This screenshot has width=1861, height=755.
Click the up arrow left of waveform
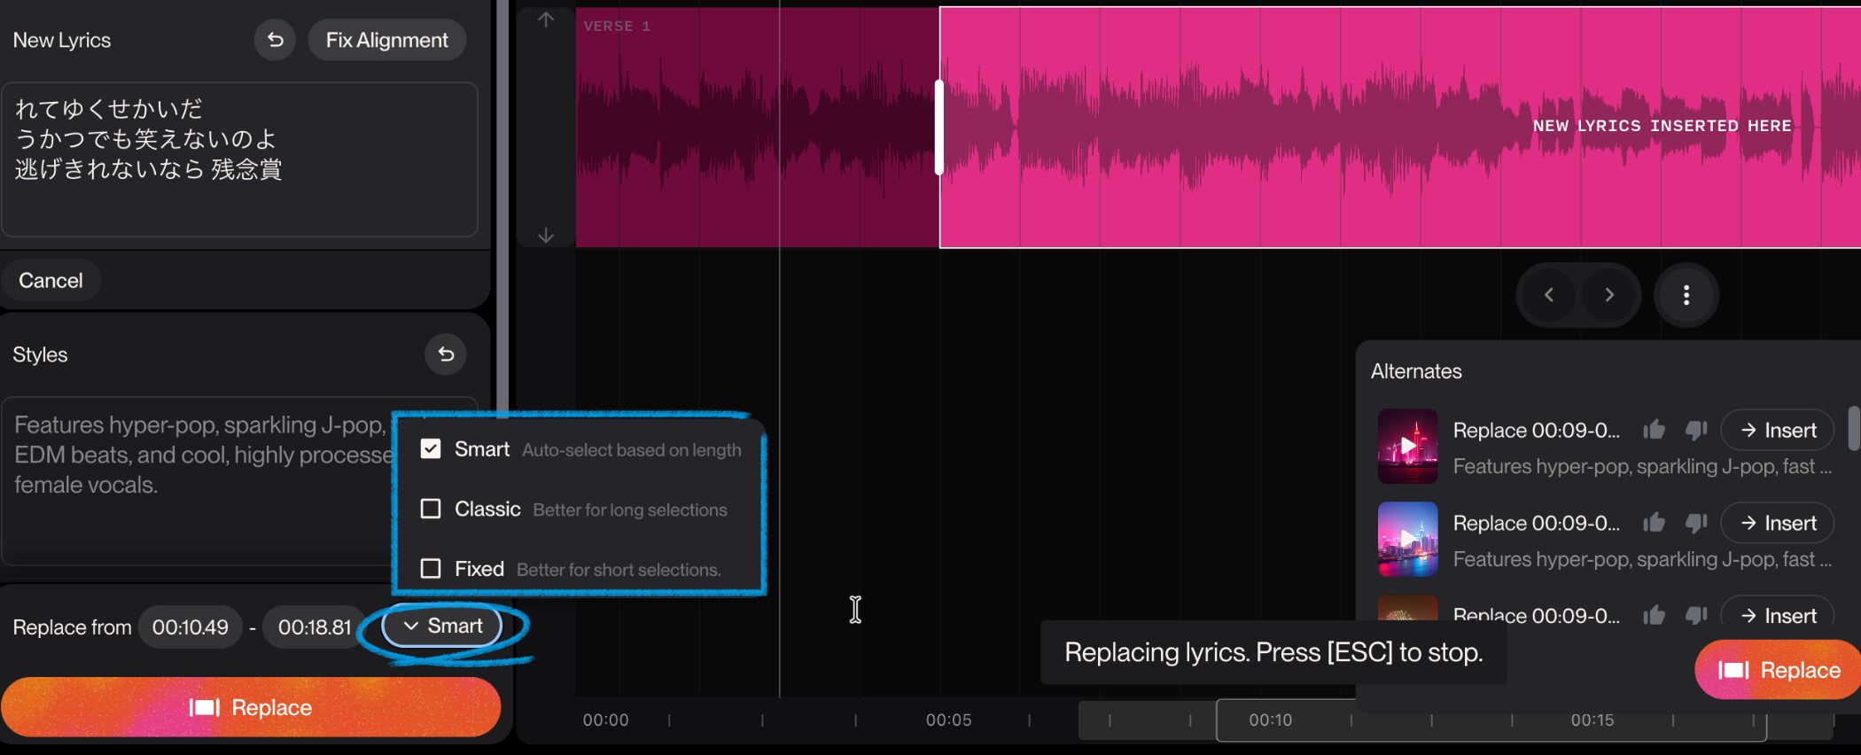pyautogui.click(x=546, y=20)
